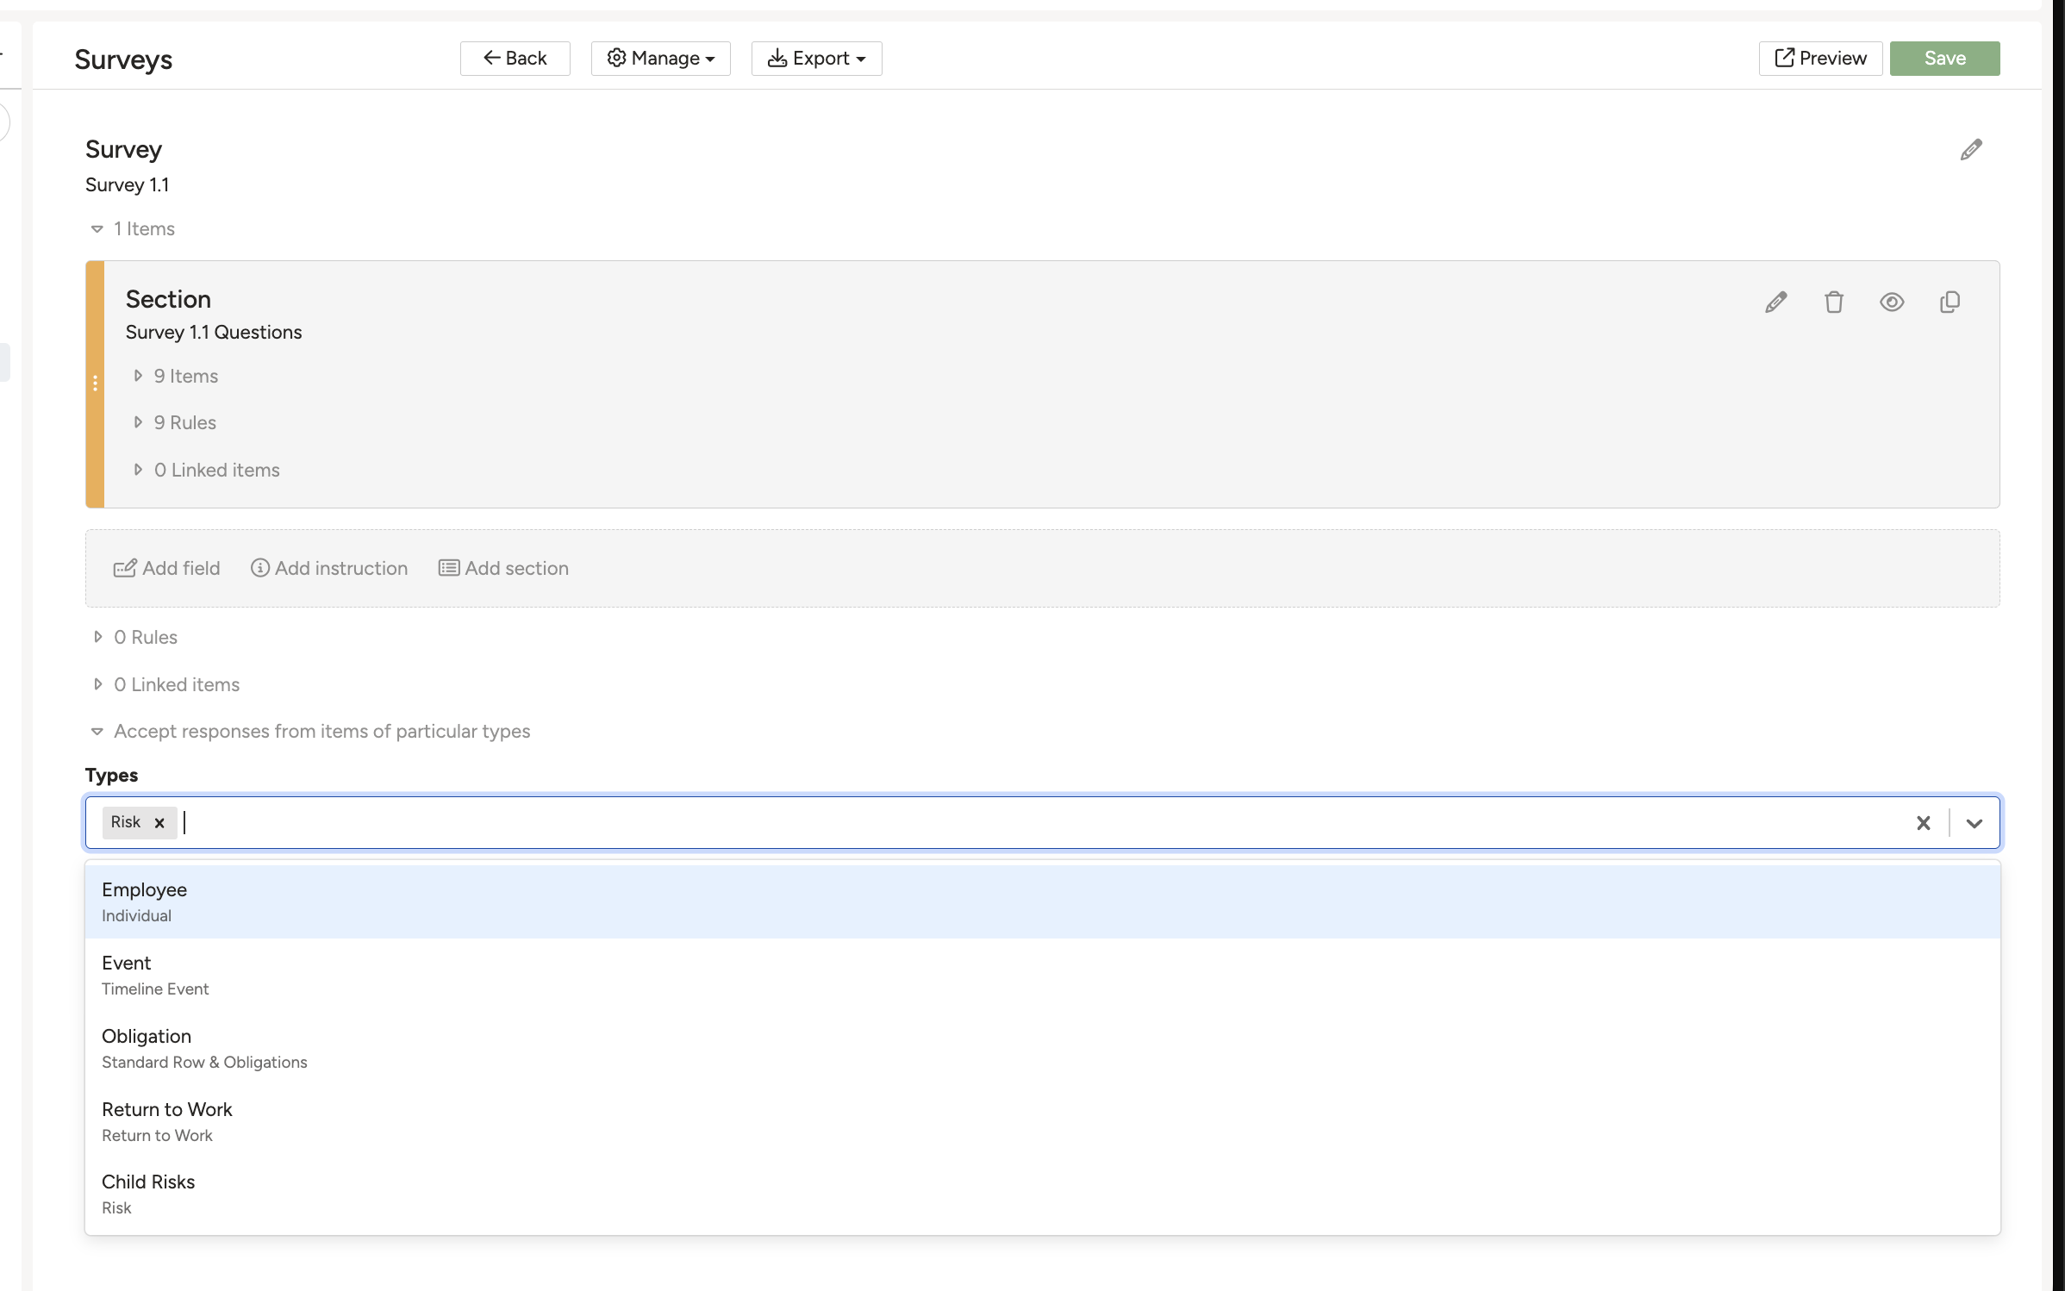The width and height of the screenshot is (2065, 1291).
Task: Add section to the survey
Action: point(503,569)
